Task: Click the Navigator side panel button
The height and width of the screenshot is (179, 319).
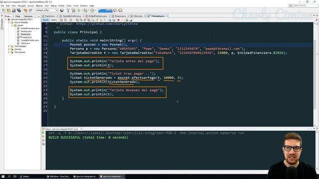Action: click(2, 24)
